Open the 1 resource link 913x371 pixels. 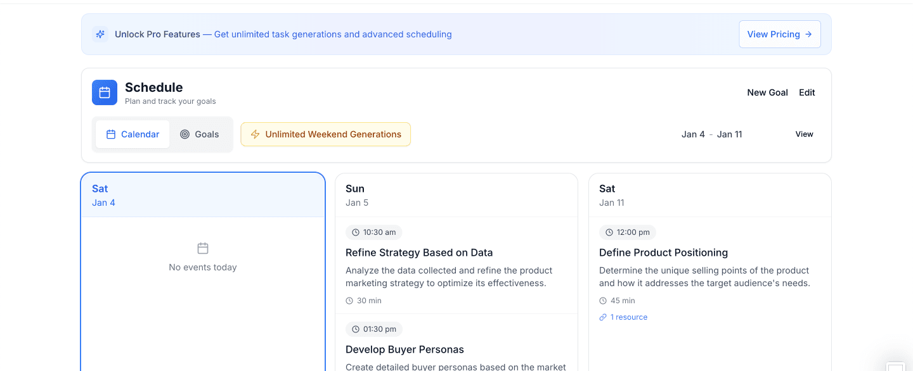coord(623,317)
